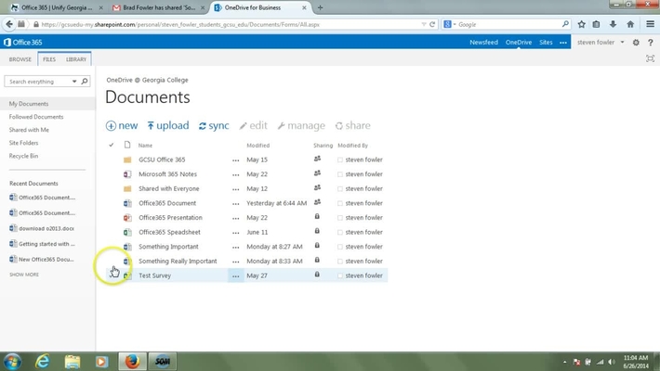Toggle presence checkbox in Office365 Presentation row
The width and height of the screenshot is (660, 371).
(x=340, y=218)
